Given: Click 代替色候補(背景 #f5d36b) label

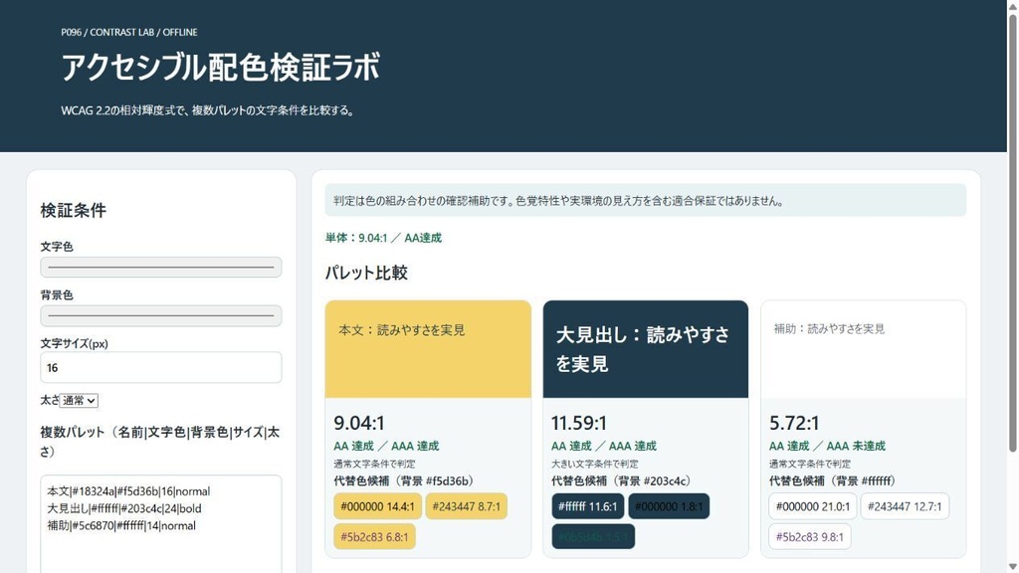Looking at the screenshot, I should 406,481.
